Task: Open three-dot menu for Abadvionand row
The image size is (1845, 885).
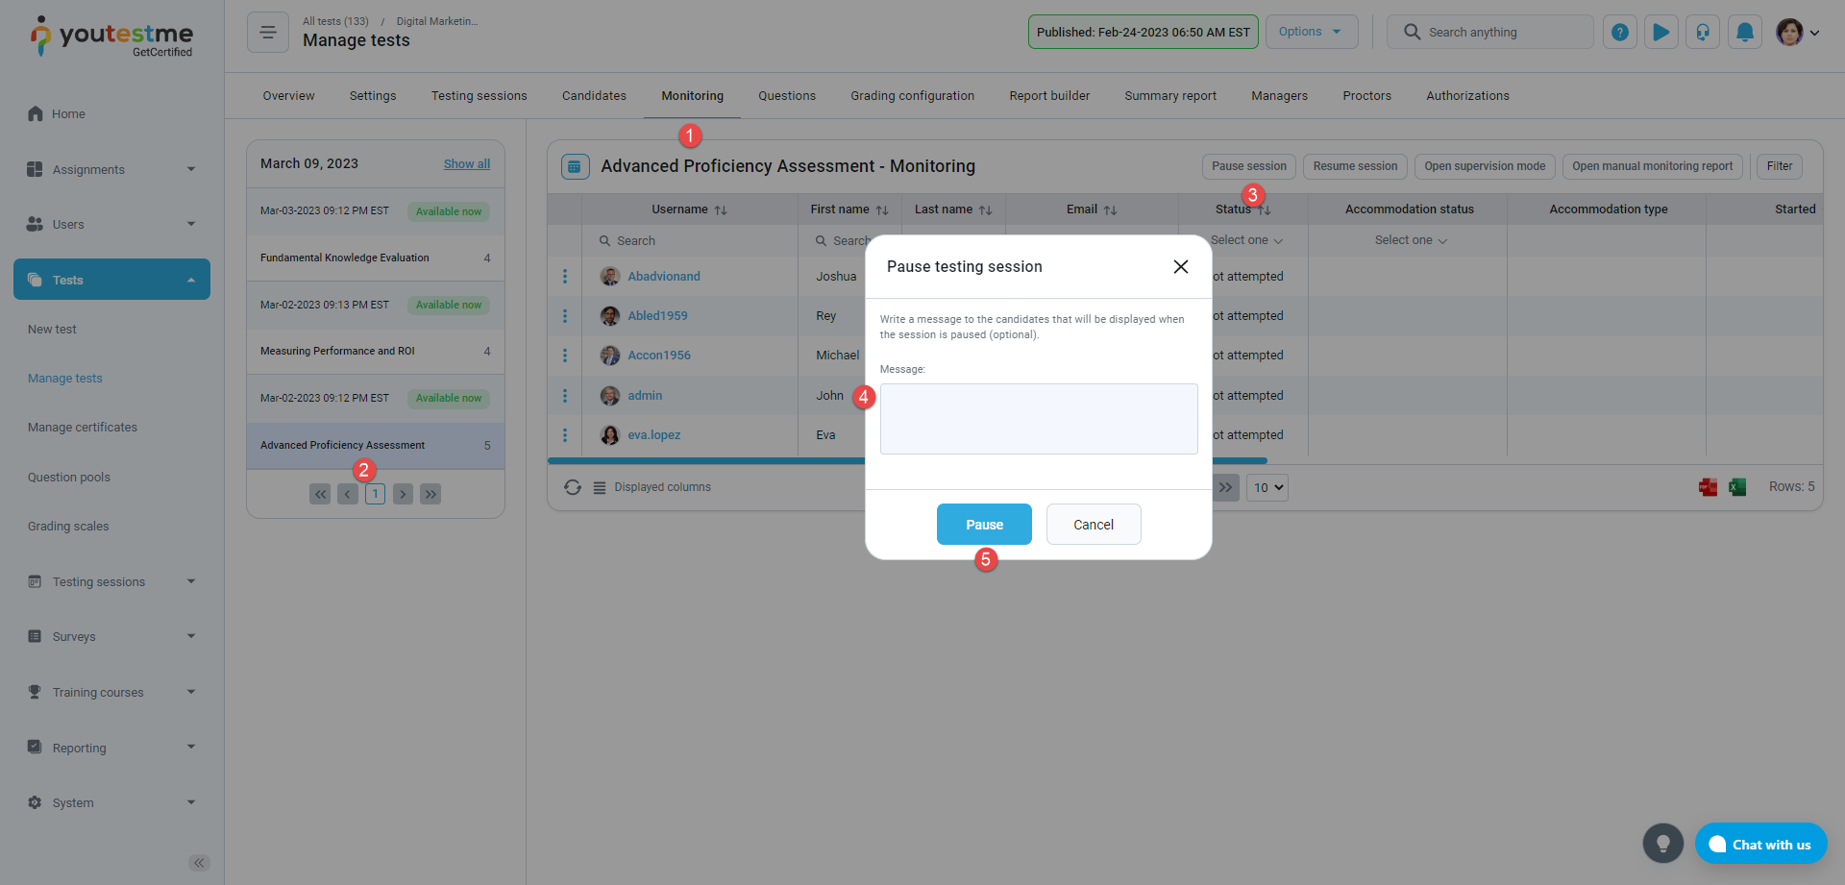Action: 565,277
